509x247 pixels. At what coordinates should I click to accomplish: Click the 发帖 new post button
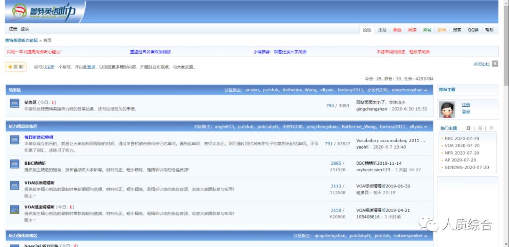(x=16, y=67)
